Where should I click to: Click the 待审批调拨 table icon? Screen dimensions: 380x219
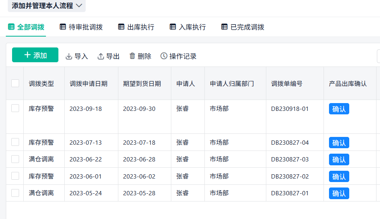pyautogui.click(x=63, y=27)
